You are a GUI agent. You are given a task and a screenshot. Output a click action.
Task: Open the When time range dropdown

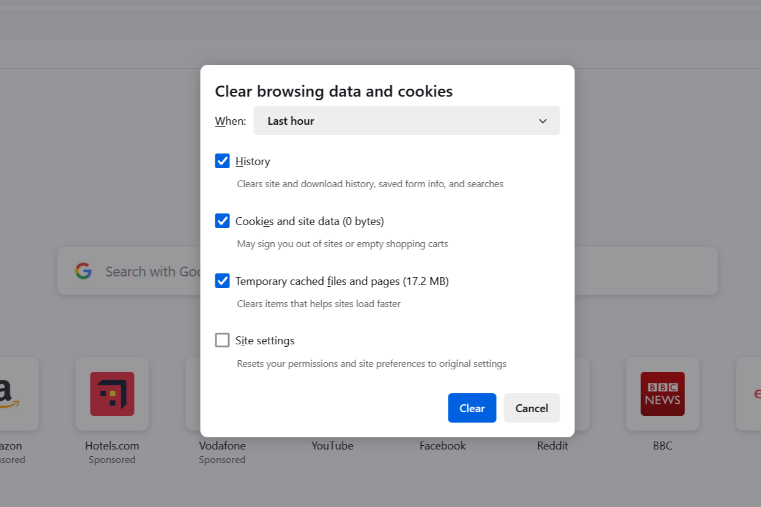click(x=406, y=120)
